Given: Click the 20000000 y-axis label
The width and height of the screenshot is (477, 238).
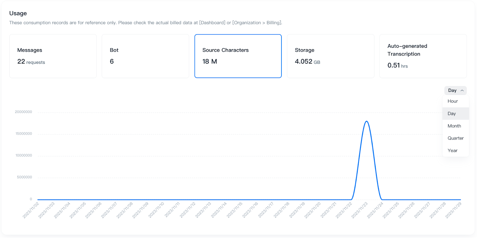Looking at the screenshot, I should (24, 112).
